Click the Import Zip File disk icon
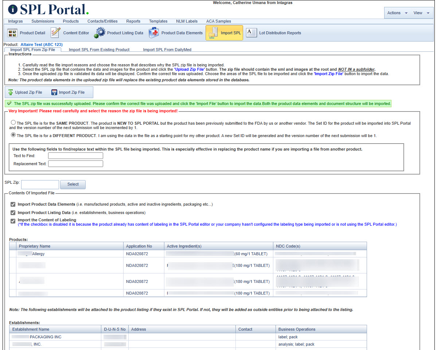This screenshot has width=437, height=350. (x=54, y=92)
